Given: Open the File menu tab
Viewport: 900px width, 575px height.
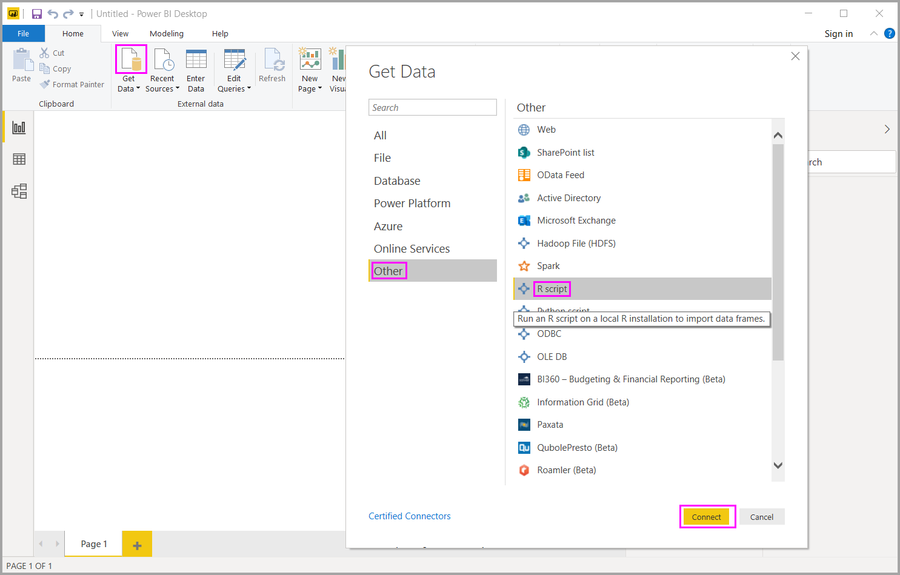Looking at the screenshot, I should [x=24, y=33].
